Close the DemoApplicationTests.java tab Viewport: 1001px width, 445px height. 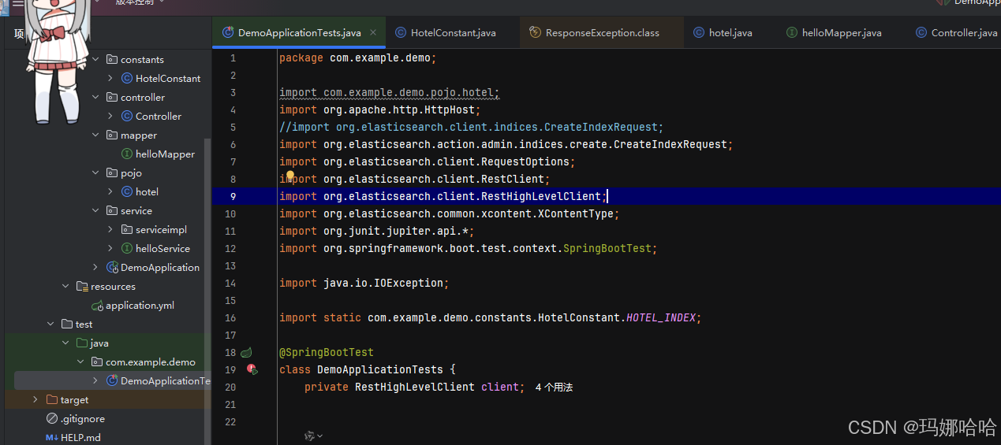[x=373, y=33]
